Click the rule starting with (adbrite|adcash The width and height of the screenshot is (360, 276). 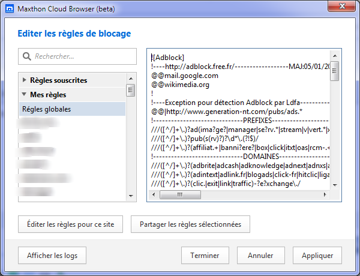click(x=240, y=166)
